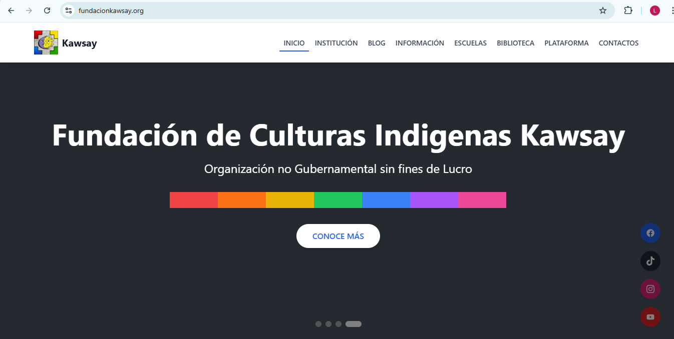Navigate to the CONTACTOS page
The height and width of the screenshot is (339, 674).
point(618,43)
